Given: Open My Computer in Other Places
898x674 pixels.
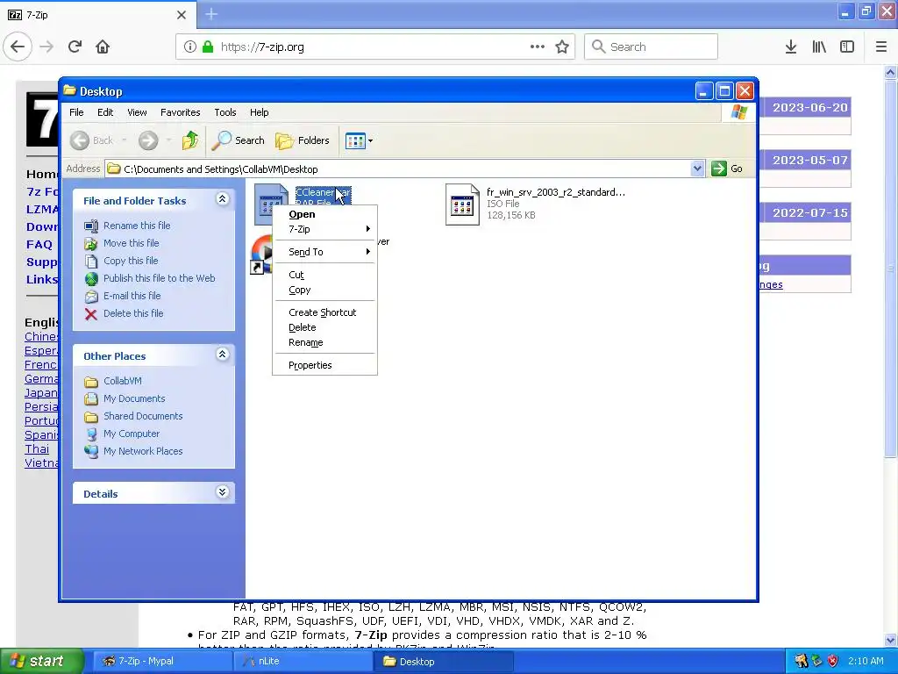Looking at the screenshot, I should (x=122, y=434).
